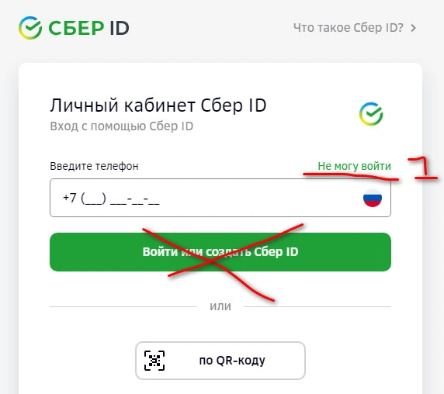Click the chevron after "Что такое Сбер ID?"
The height and width of the screenshot is (394, 444).
(x=414, y=28)
